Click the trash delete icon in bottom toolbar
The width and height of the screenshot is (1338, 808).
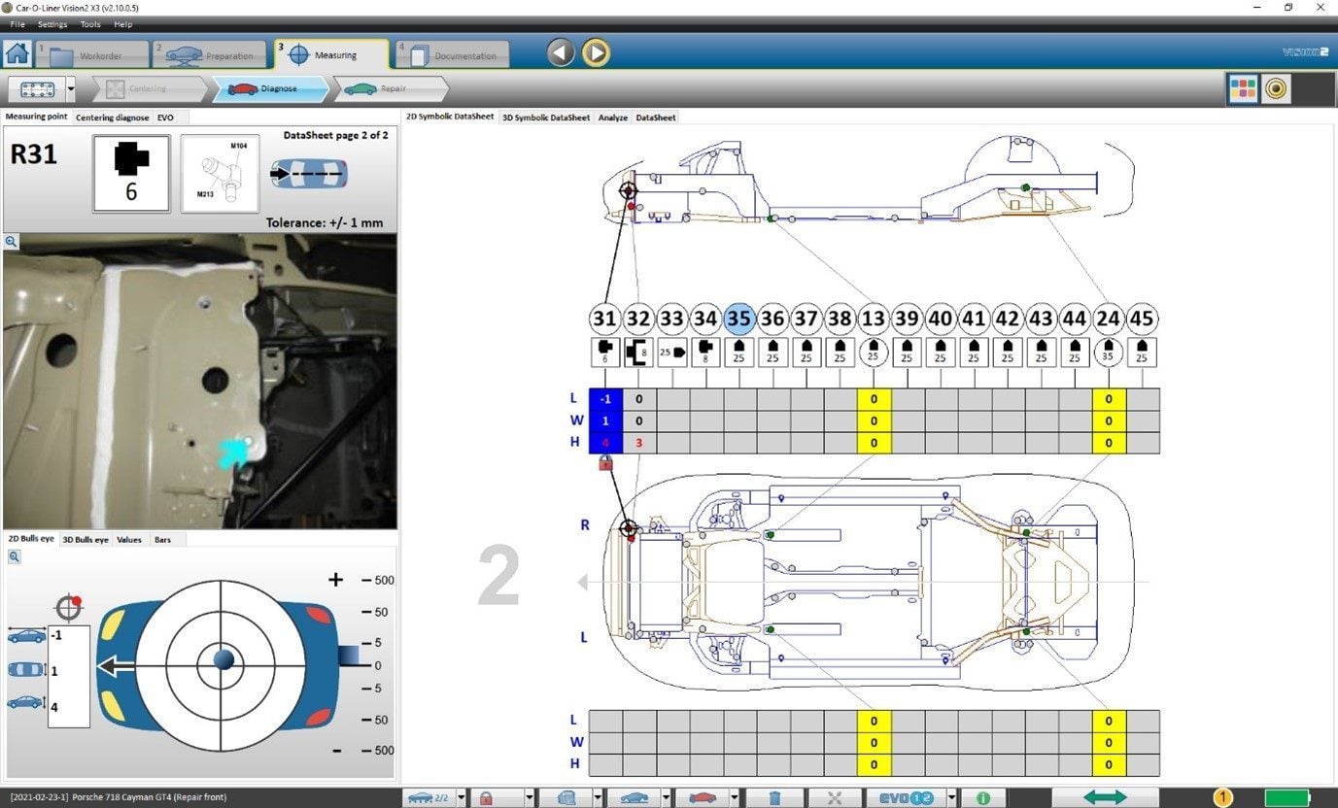click(774, 797)
